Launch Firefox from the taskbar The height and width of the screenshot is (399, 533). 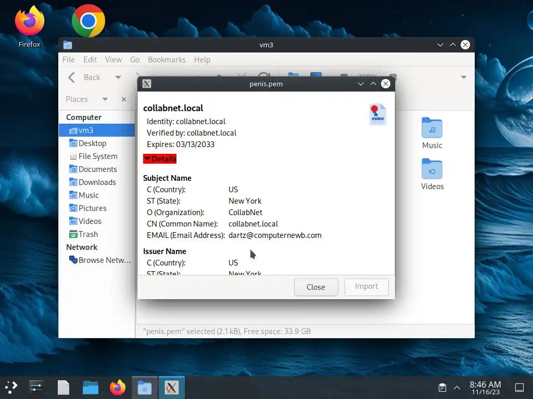click(118, 387)
